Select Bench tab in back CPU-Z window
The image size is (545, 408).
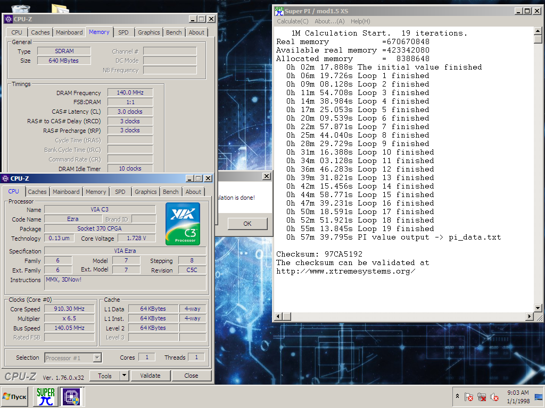(174, 32)
